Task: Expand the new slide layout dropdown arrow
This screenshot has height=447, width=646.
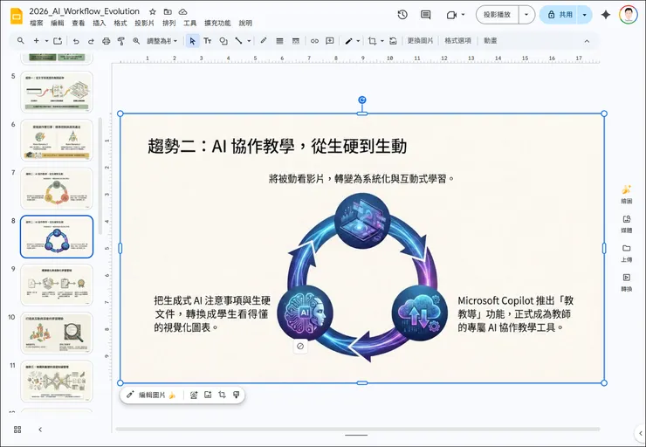Action: click(46, 41)
